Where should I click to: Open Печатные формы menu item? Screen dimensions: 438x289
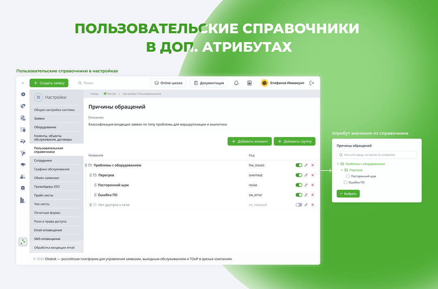tap(47, 213)
